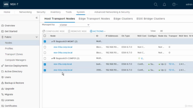Click info icon beside esx-01a Up status

(165, 64)
